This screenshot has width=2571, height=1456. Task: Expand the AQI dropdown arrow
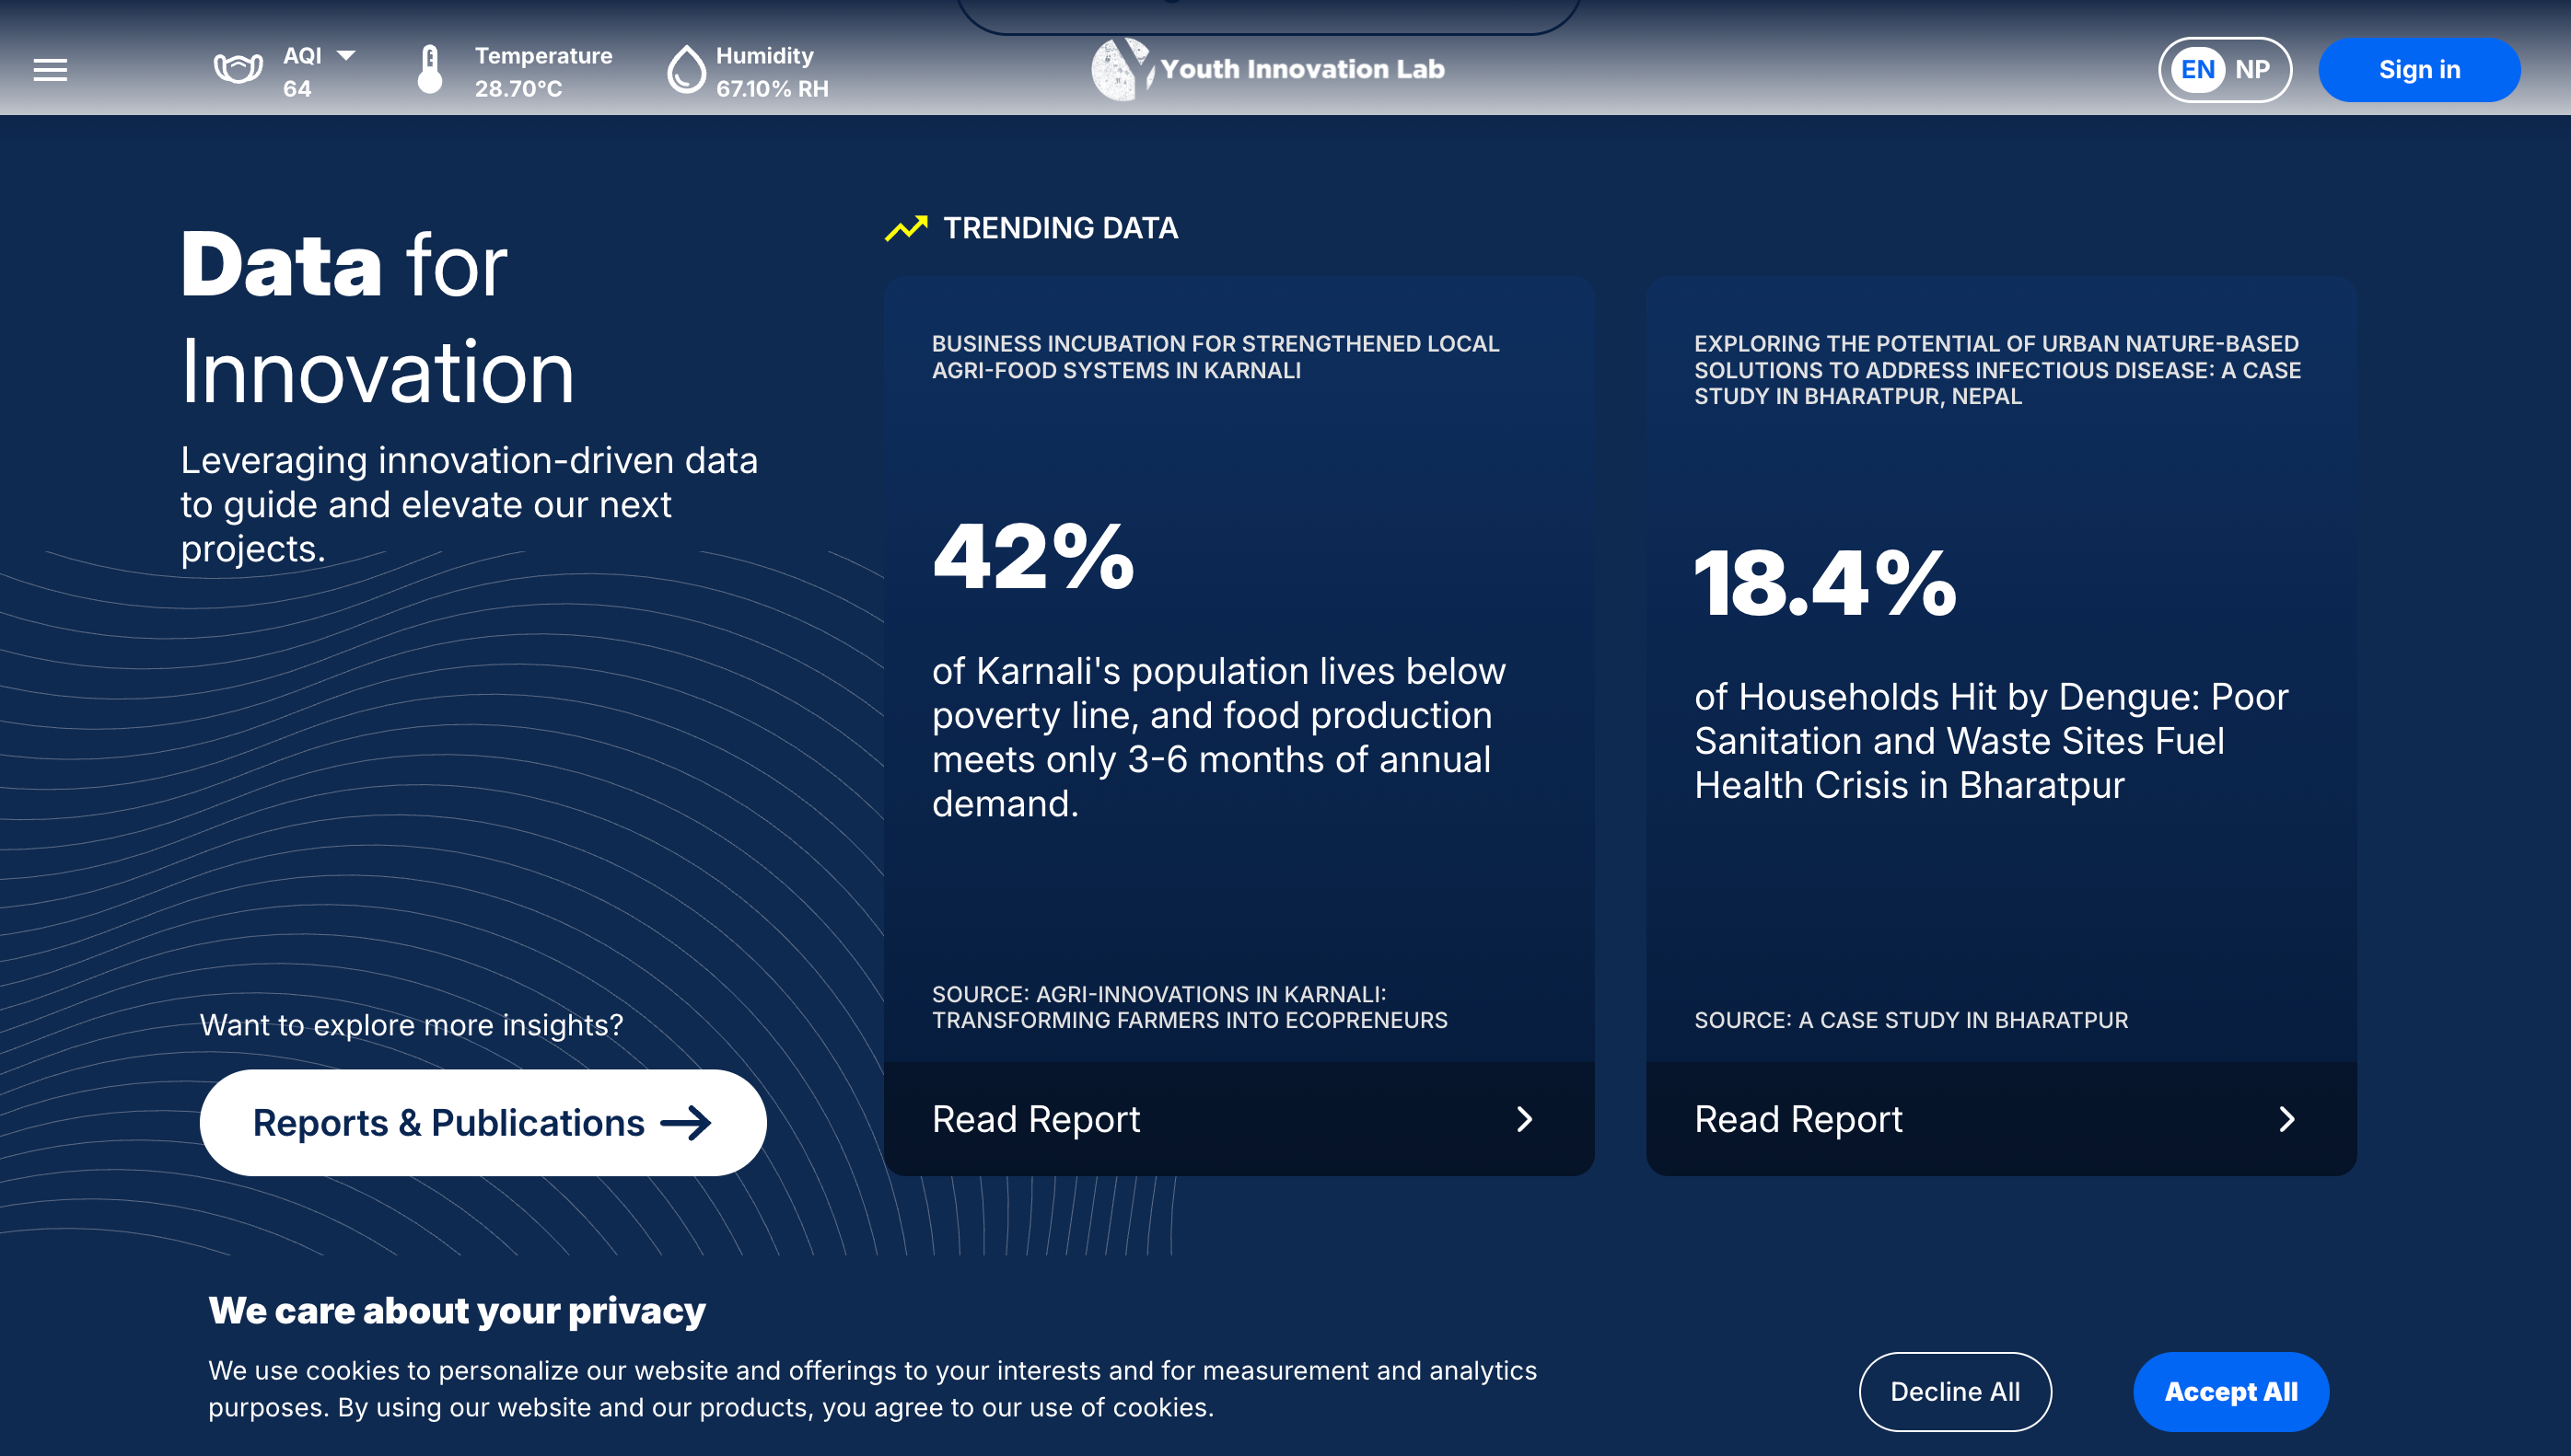346,55
